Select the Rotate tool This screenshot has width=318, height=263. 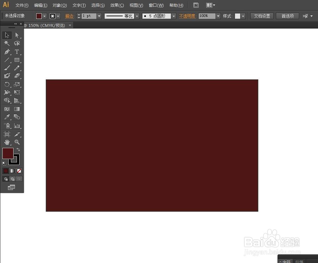click(x=7, y=84)
